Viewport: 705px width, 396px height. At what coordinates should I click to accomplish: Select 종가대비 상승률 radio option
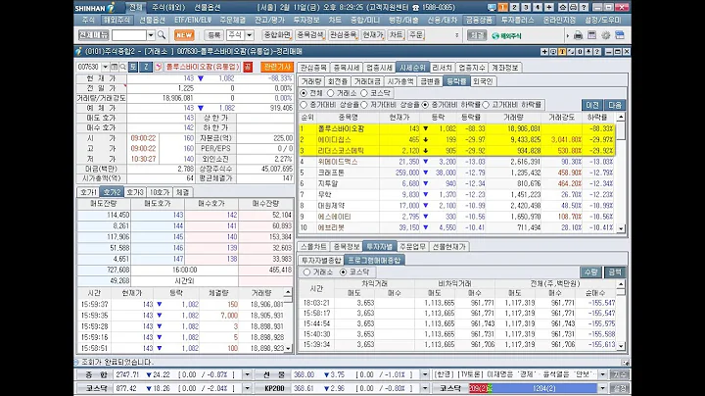click(x=304, y=105)
